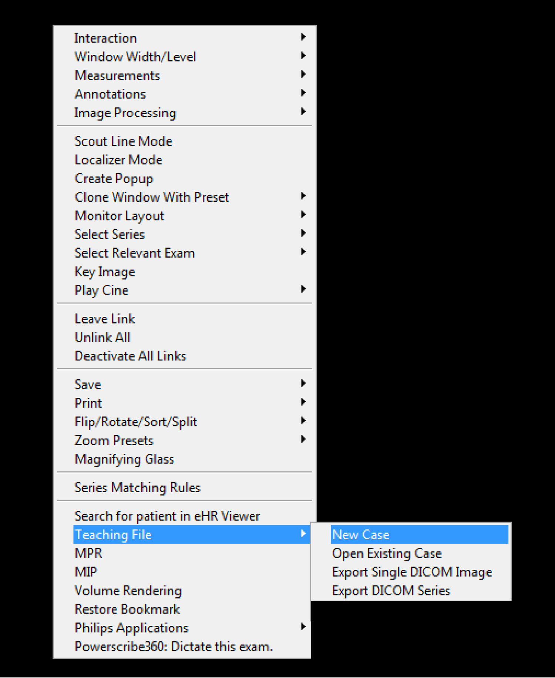Open Play Cine submenu

pyautogui.click(x=101, y=290)
